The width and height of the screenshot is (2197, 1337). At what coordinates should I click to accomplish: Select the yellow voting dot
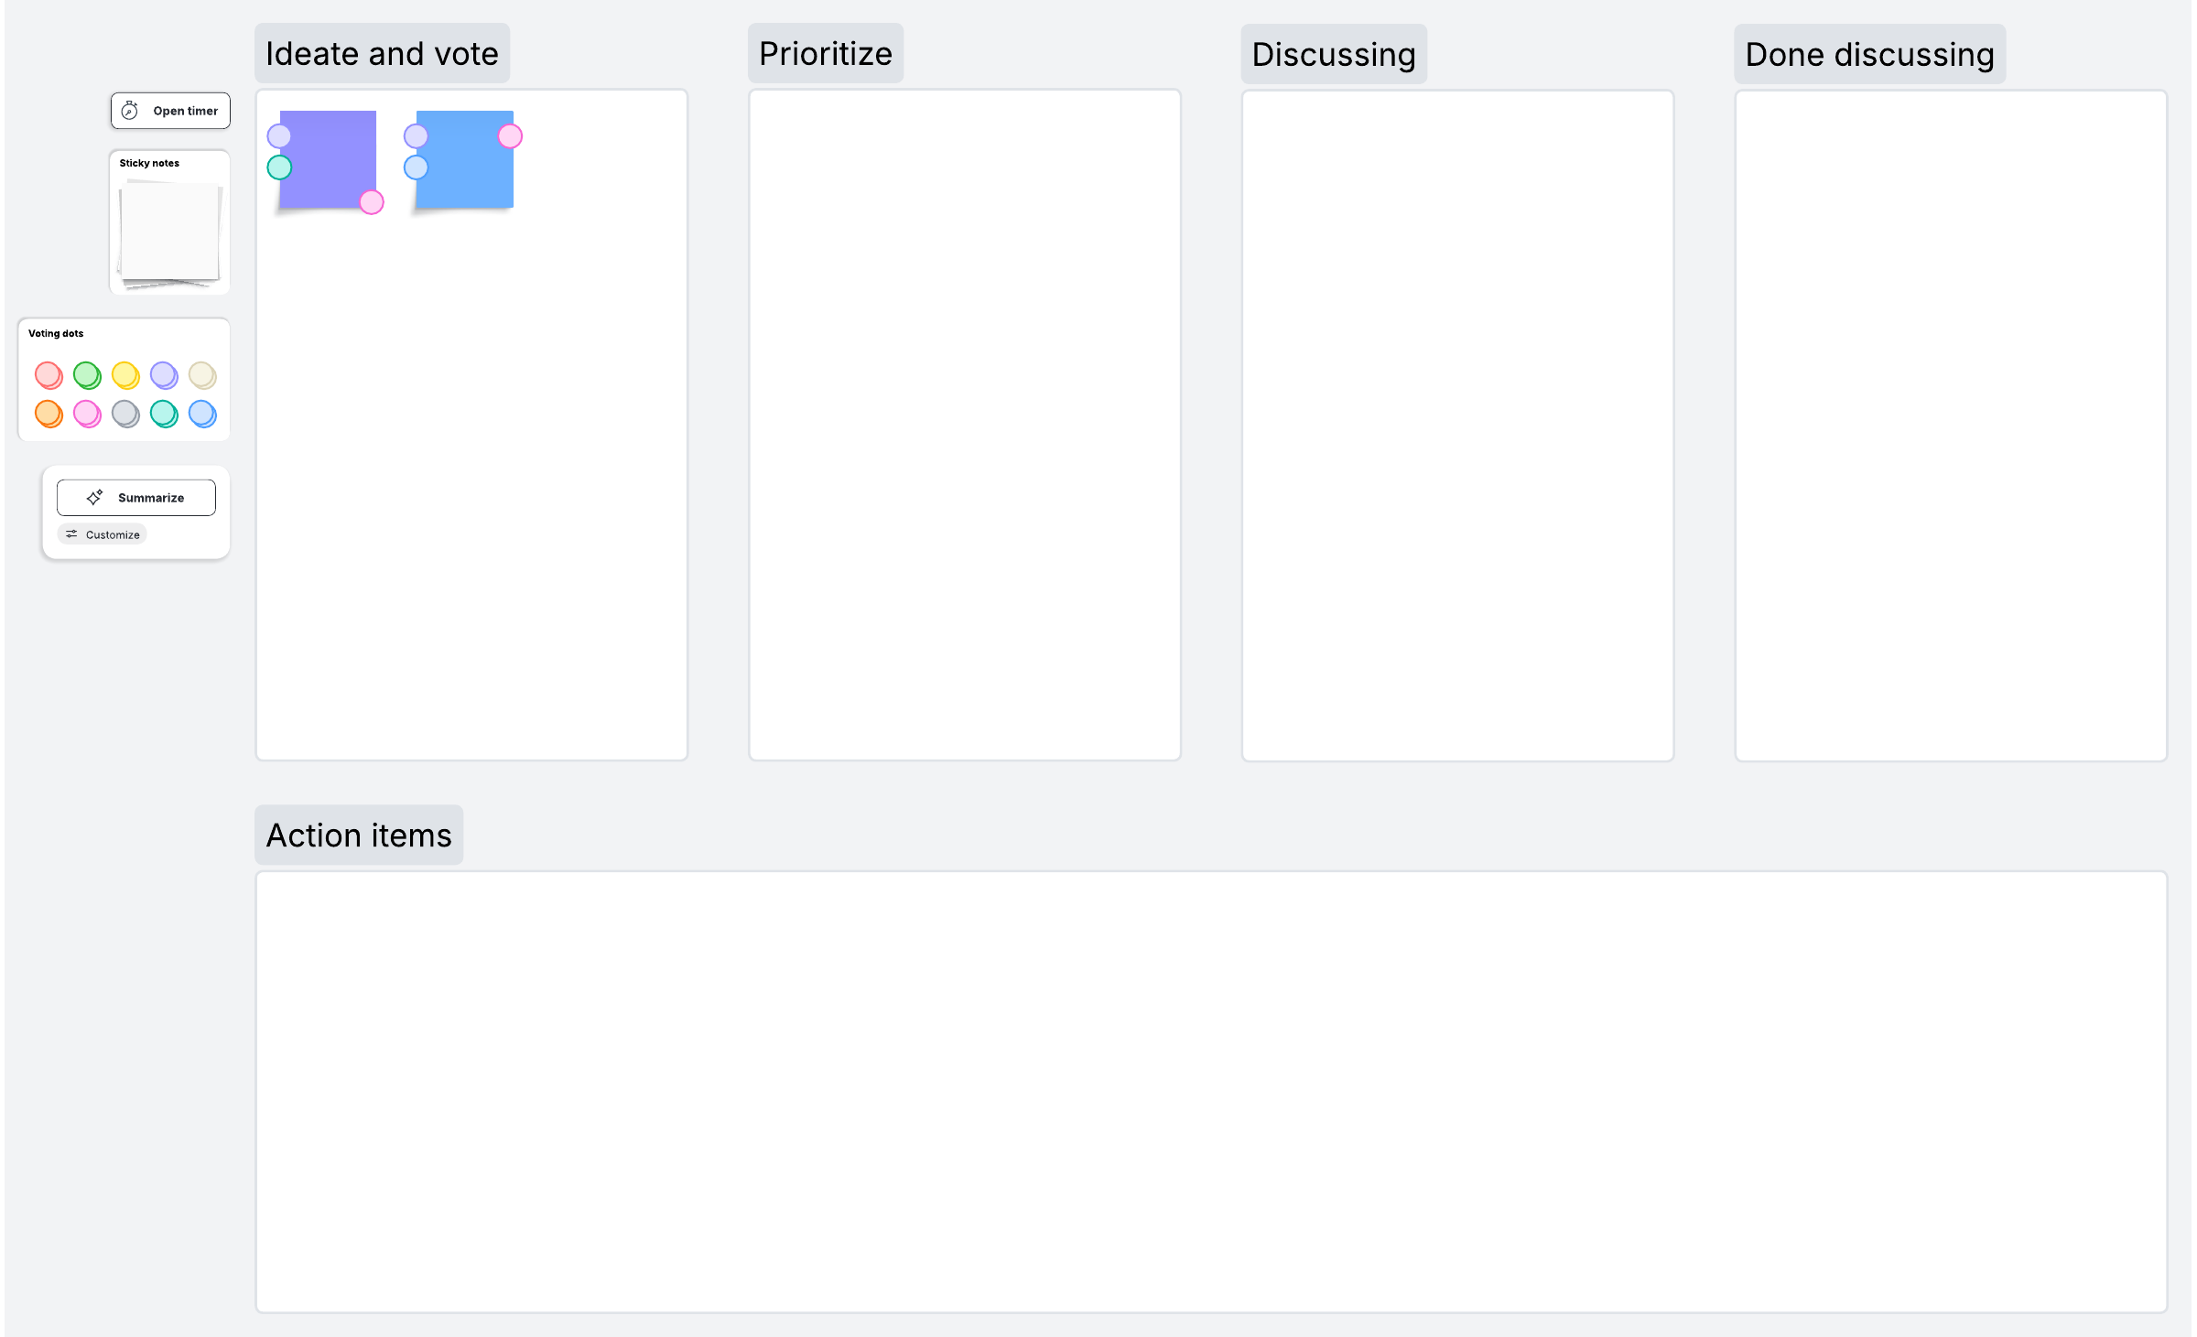tap(125, 375)
